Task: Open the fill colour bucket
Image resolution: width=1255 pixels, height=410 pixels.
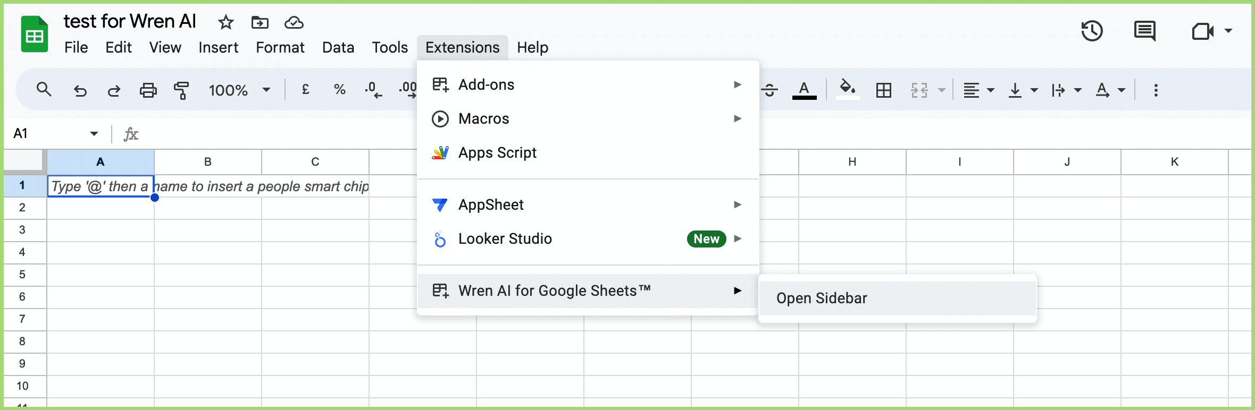Action: point(848,89)
